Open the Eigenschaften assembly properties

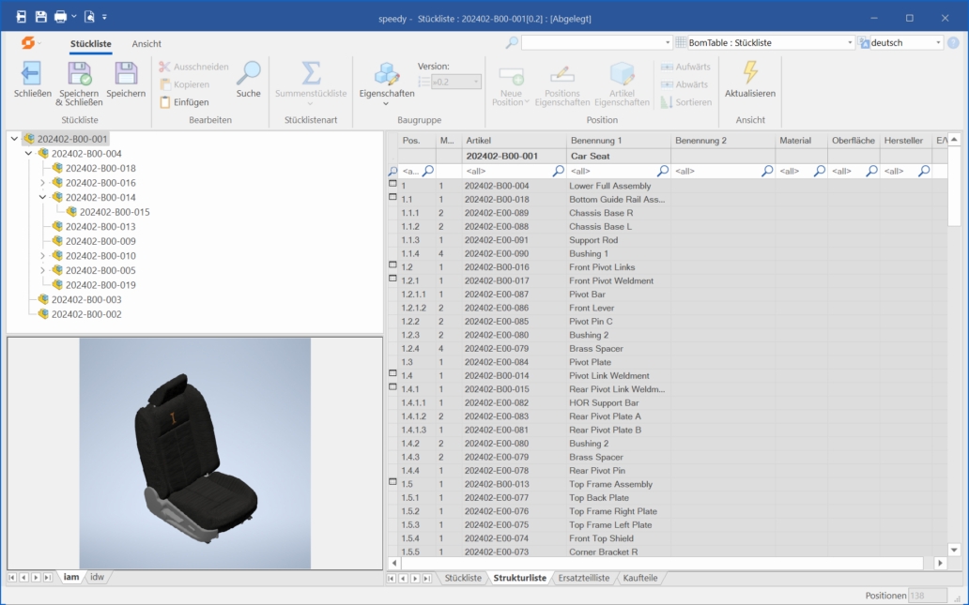pyautogui.click(x=387, y=74)
